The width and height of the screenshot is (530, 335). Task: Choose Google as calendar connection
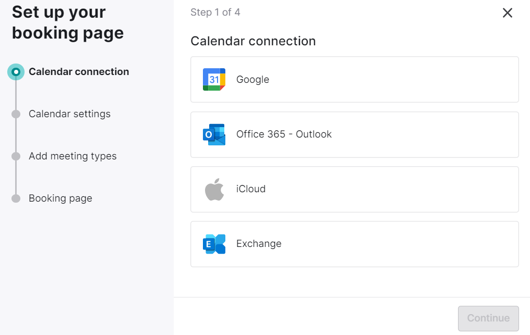[355, 79]
